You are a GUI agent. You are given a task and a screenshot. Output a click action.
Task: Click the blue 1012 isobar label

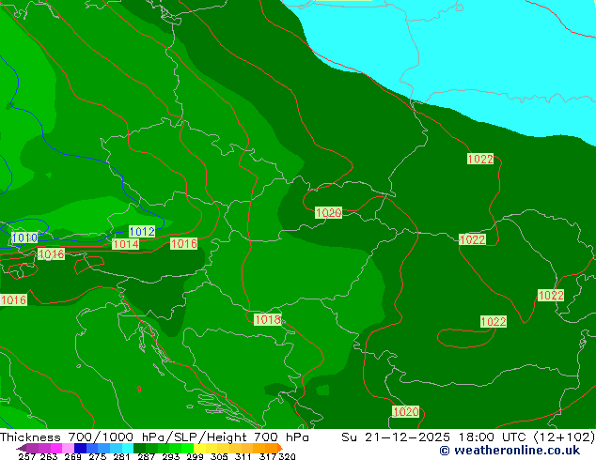142,231
